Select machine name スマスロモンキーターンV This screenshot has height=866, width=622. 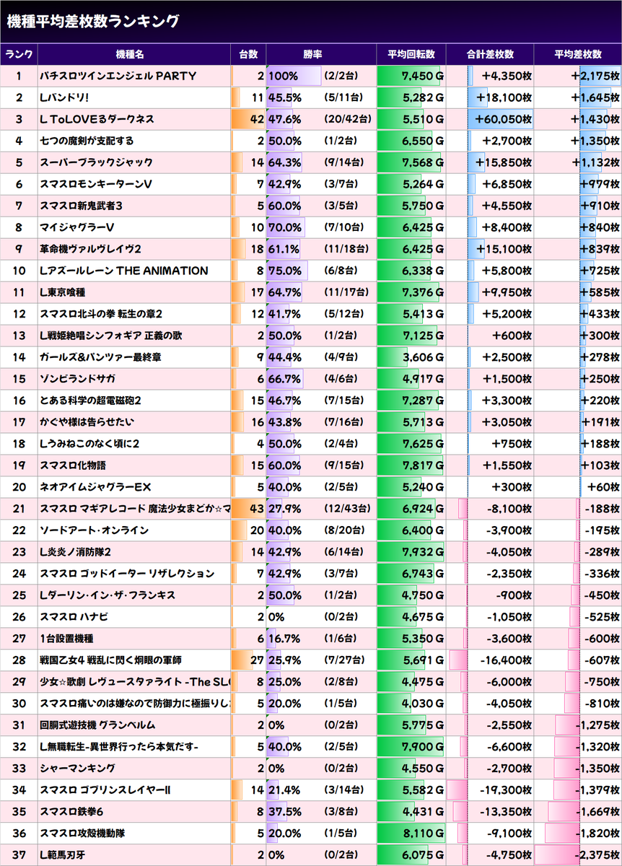95,184
